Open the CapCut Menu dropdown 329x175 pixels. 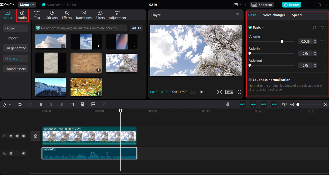[27, 5]
